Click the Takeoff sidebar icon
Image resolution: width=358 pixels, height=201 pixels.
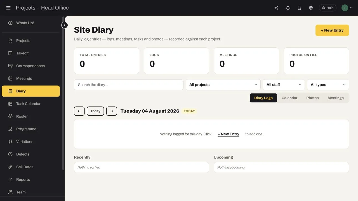tap(10, 53)
